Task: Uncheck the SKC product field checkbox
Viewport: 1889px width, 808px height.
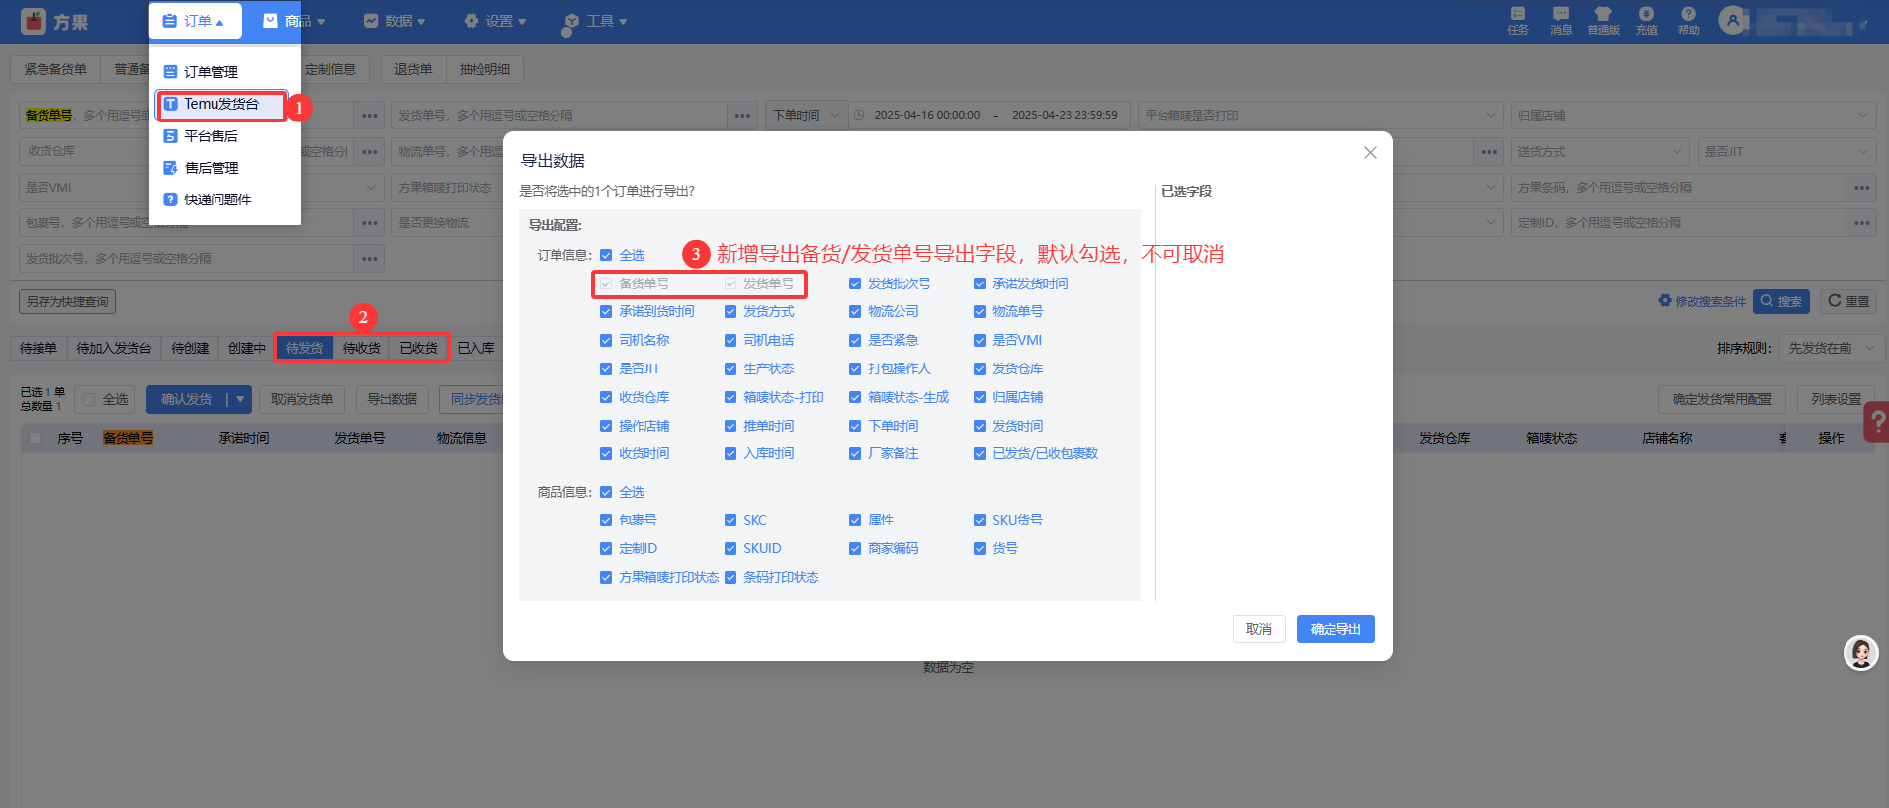Action: tap(730, 521)
